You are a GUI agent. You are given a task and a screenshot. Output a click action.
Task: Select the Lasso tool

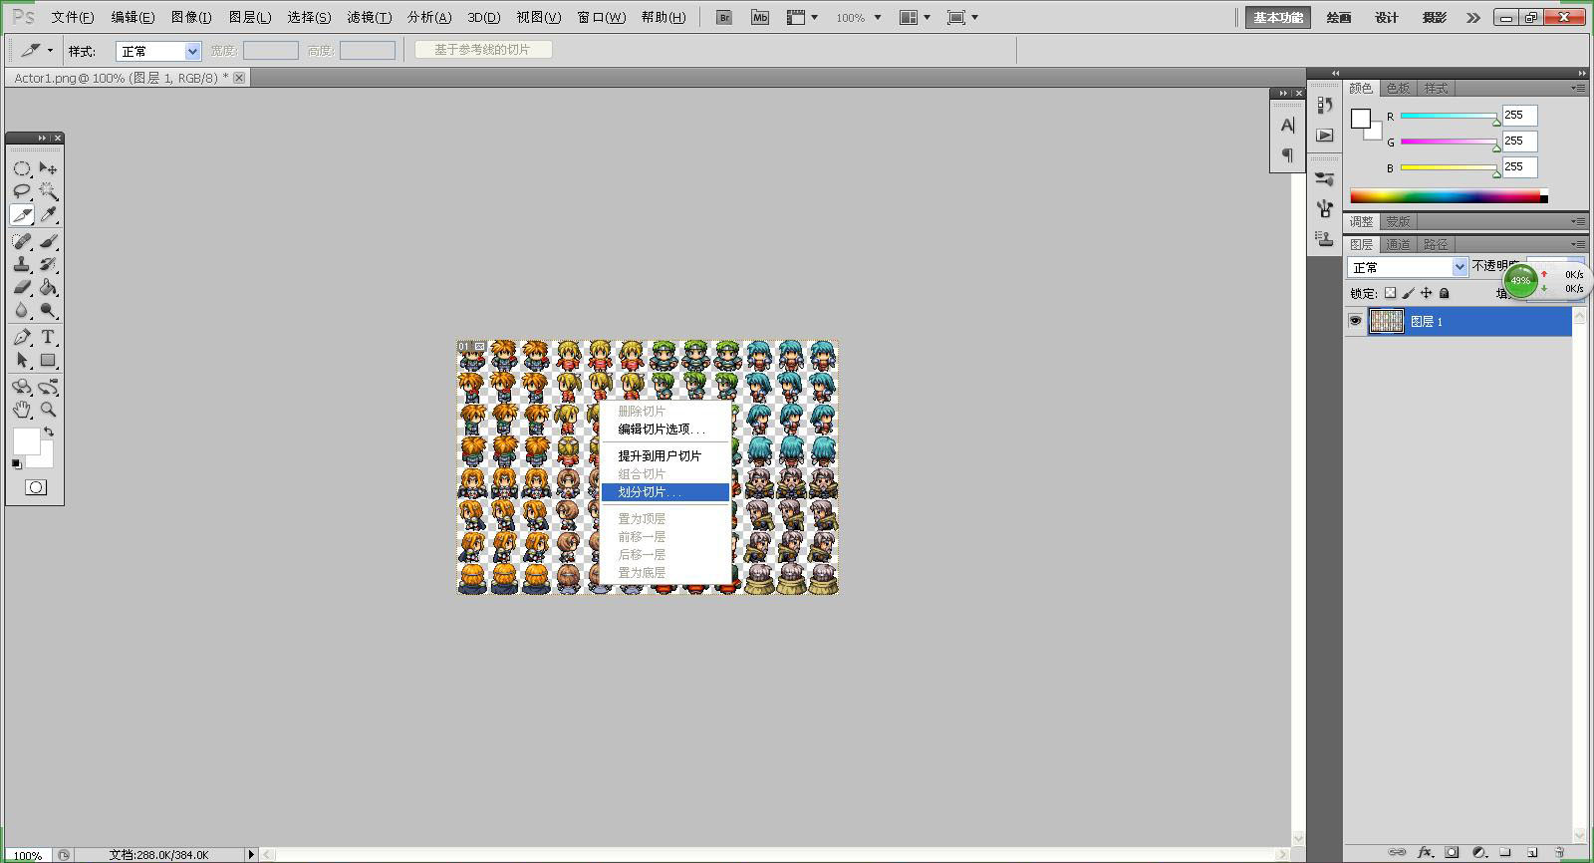click(22, 191)
